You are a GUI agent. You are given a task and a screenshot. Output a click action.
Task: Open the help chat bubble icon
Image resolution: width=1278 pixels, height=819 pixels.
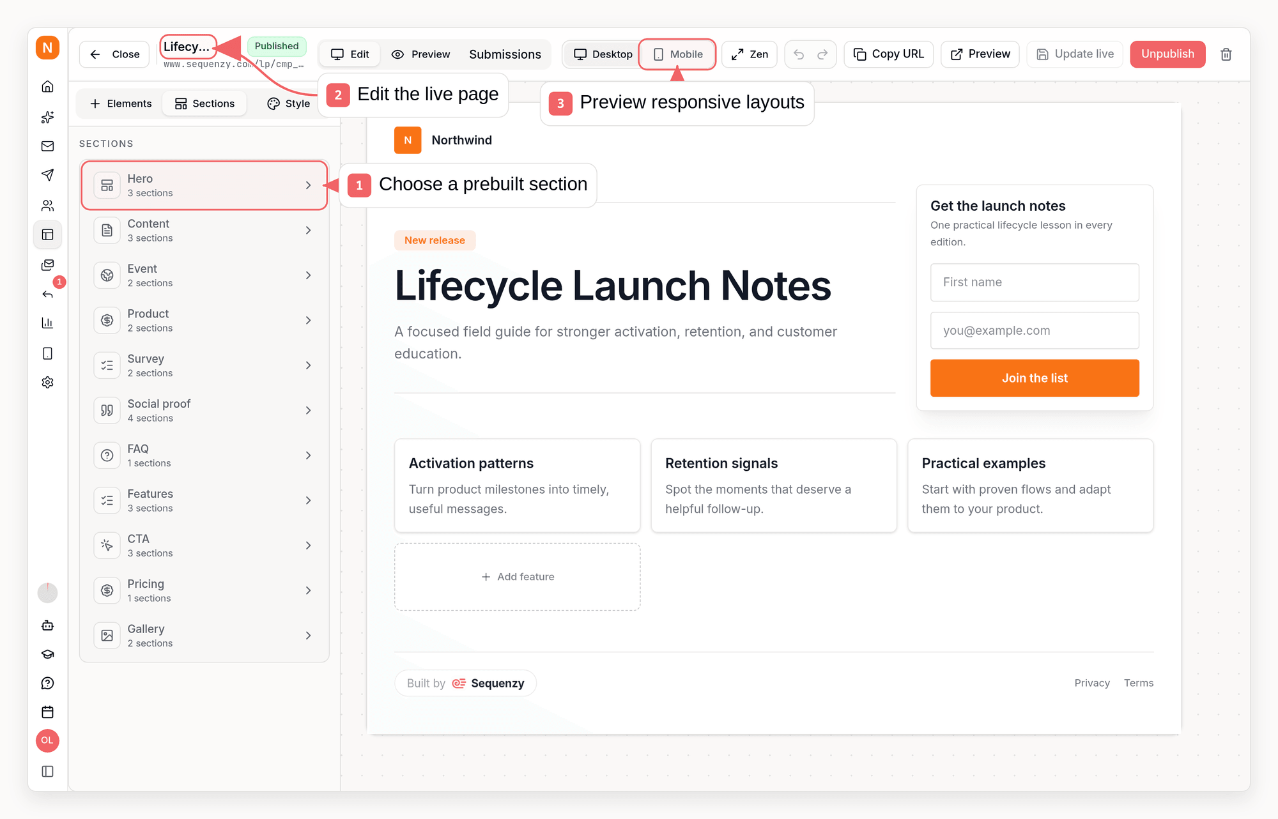pos(47,683)
